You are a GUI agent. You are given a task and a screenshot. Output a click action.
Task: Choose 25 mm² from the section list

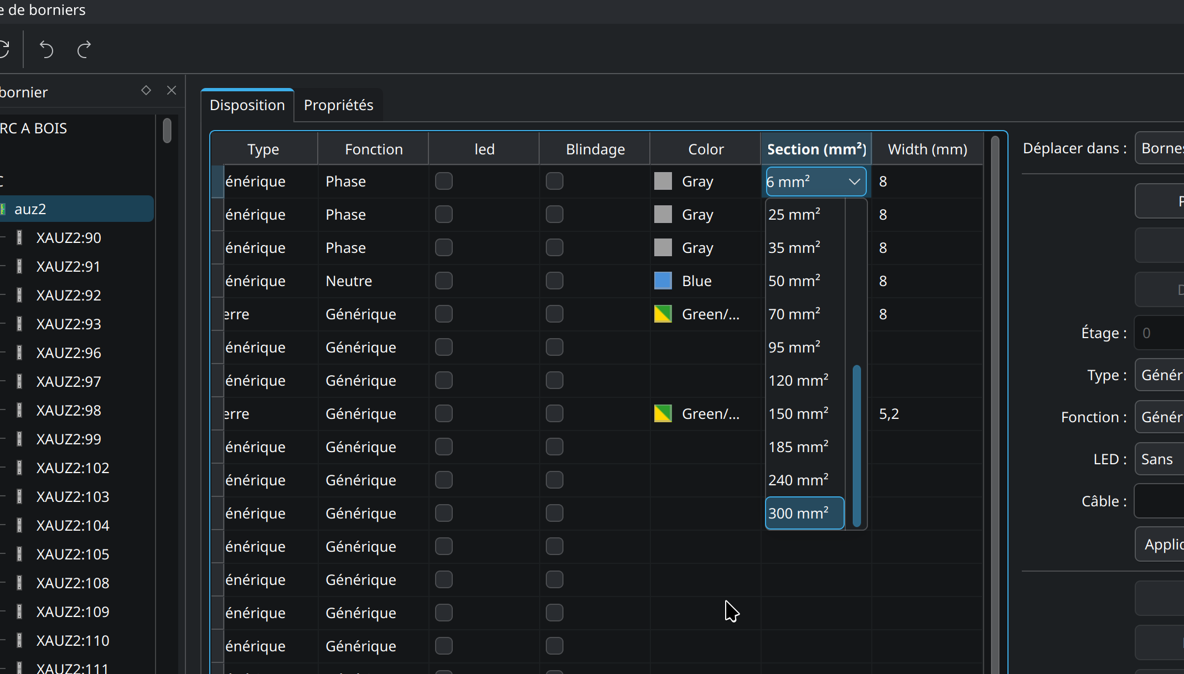pyautogui.click(x=805, y=214)
